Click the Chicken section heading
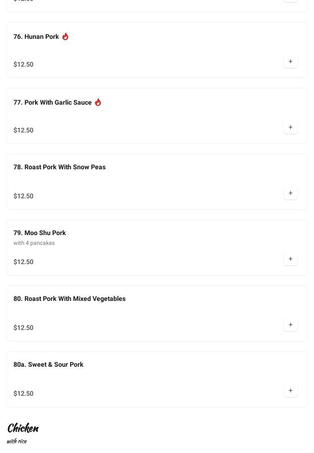 23,428
